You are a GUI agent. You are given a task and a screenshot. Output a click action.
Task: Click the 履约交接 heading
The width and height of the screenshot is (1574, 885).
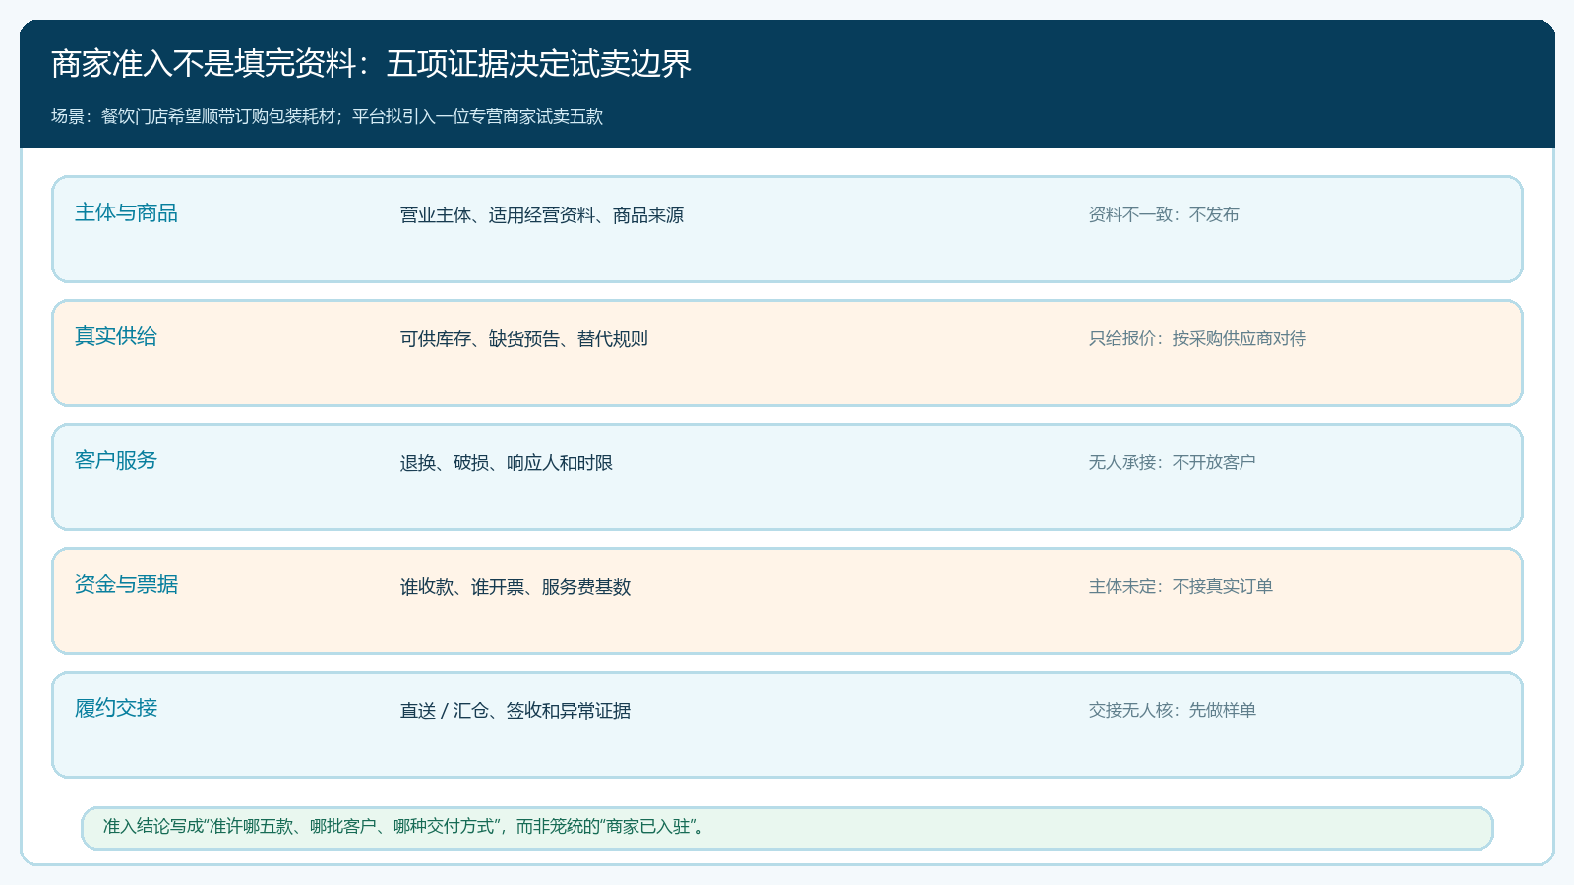pyautogui.click(x=116, y=709)
